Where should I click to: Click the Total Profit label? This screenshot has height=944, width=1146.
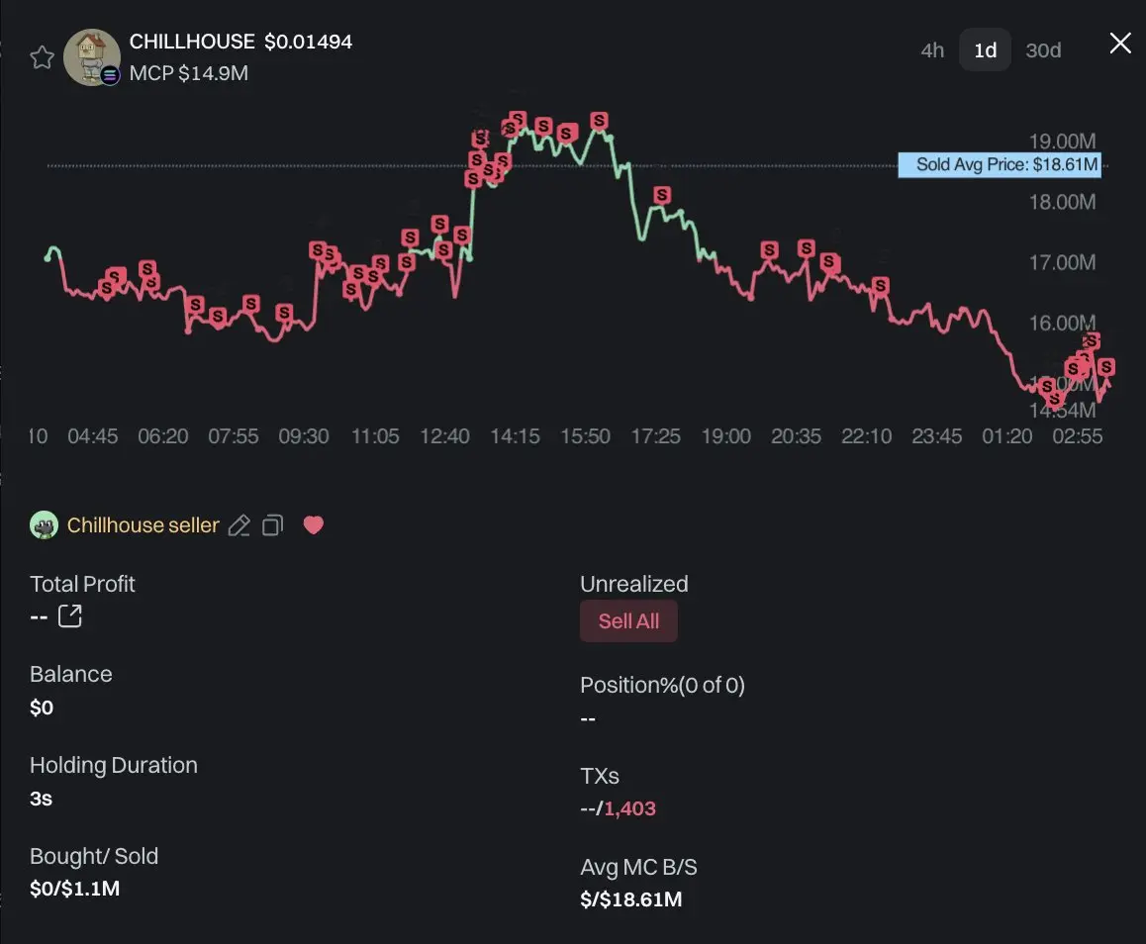82,584
